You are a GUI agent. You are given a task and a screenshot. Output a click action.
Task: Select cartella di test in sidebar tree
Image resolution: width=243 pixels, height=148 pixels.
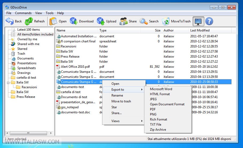[26, 78]
